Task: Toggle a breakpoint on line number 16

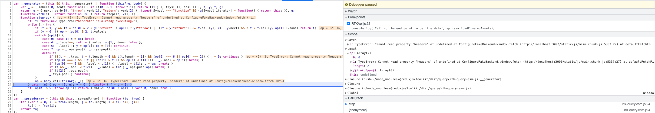Action: click(10, 56)
